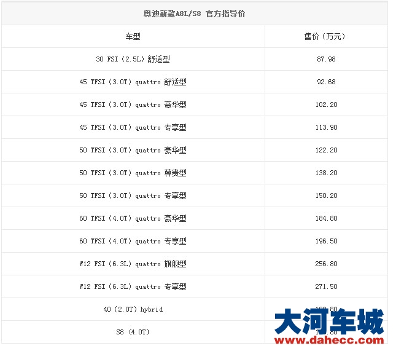Select the 30 FSI (2.5L) 舒适型 model cell
This screenshot has height=351, width=396.
[x=133, y=59]
